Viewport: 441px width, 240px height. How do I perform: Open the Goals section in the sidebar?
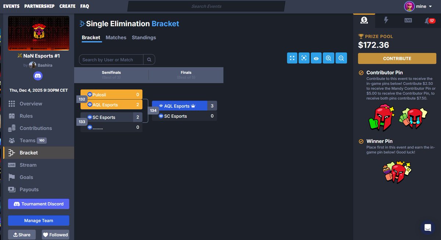(x=26, y=177)
